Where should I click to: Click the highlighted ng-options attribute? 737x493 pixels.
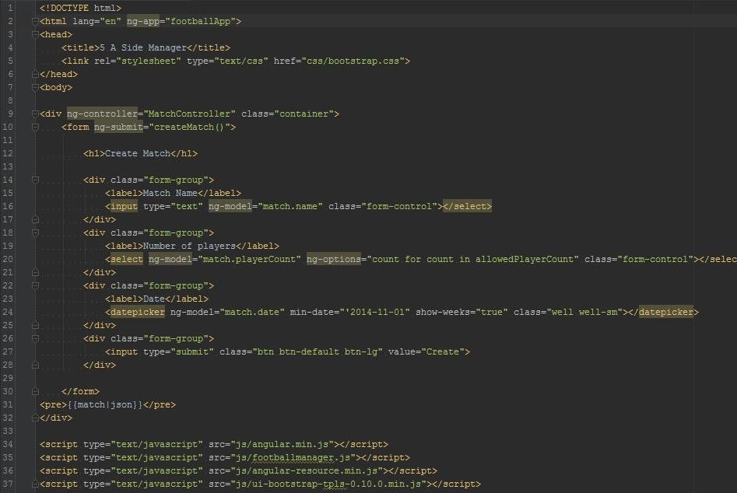[x=334, y=259]
